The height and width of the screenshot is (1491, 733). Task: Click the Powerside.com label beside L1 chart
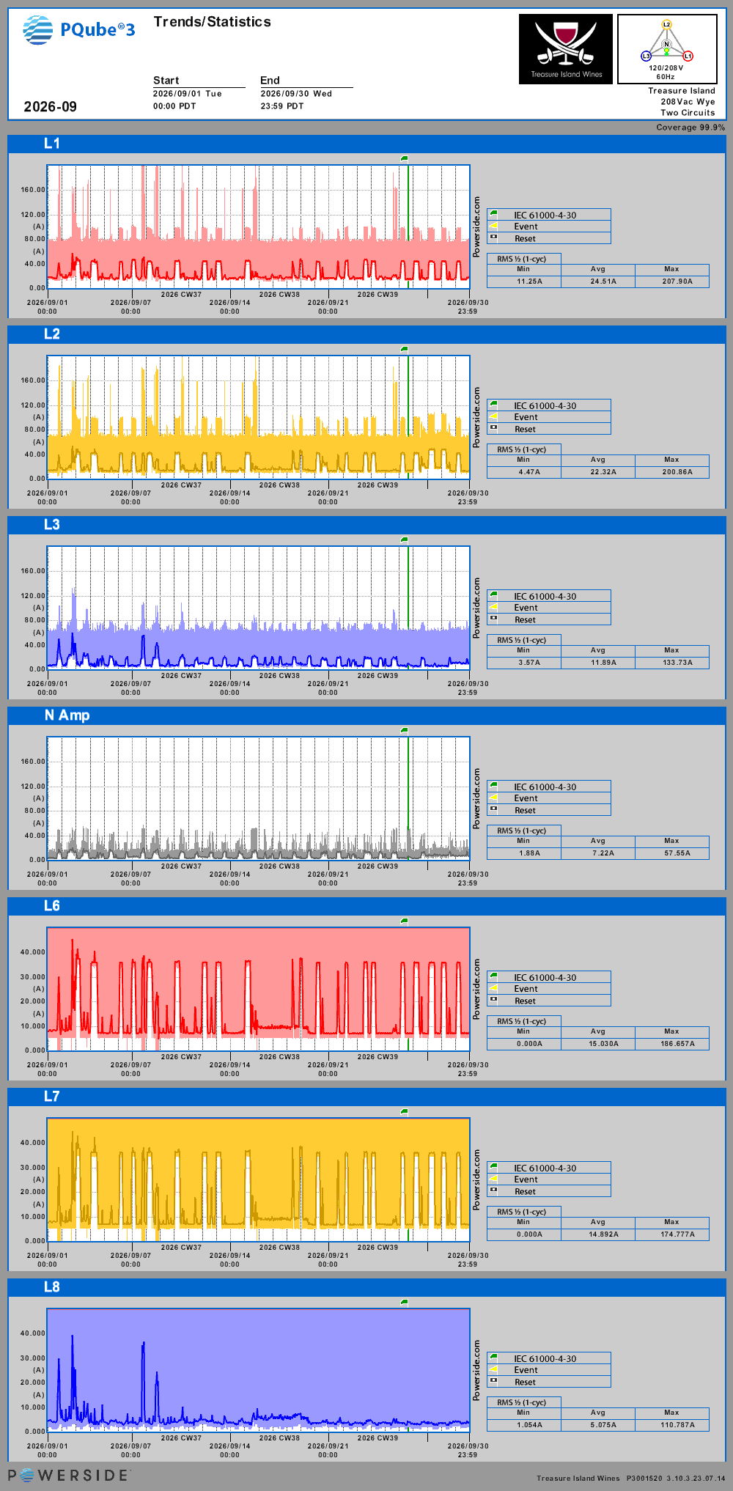pos(476,227)
